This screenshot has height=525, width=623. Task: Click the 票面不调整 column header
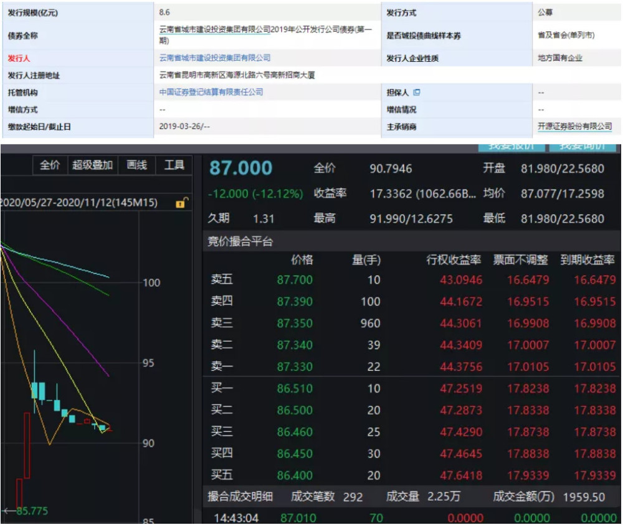[520, 260]
